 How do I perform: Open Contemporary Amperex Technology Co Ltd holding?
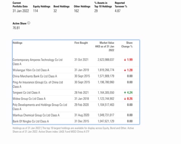point(38,62)
